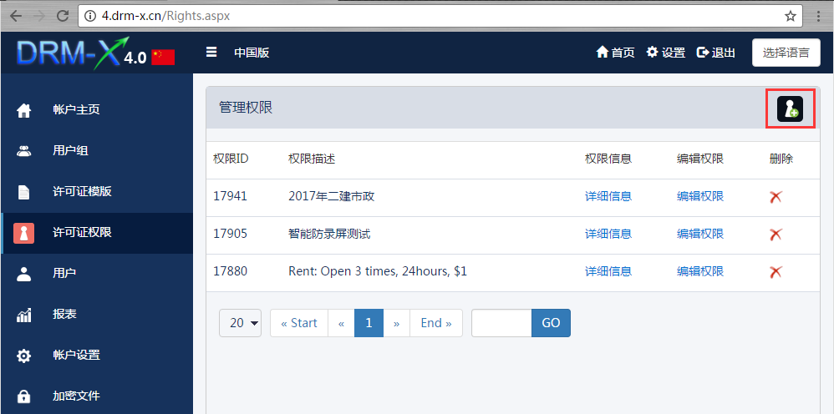Open the Chrome three-dot menu

point(818,16)
